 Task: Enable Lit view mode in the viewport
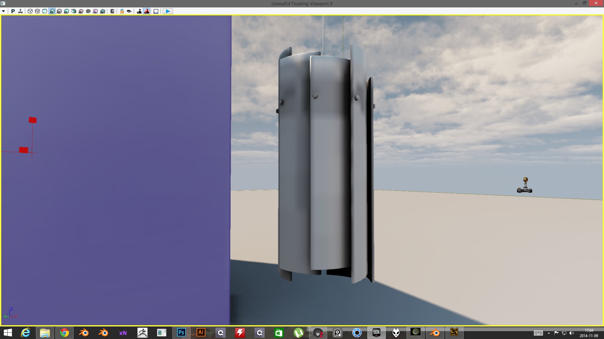click(52, 11)
